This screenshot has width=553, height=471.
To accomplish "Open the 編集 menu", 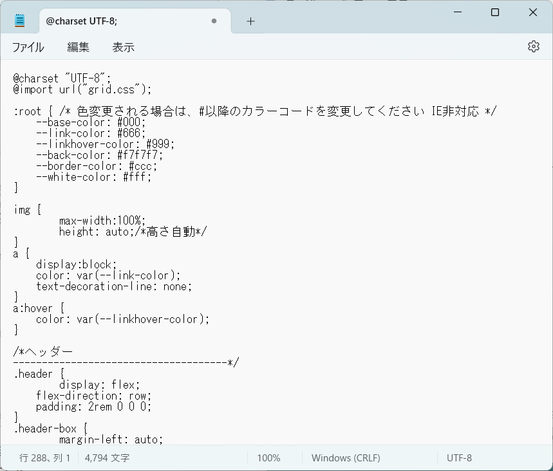I will 77,46.
